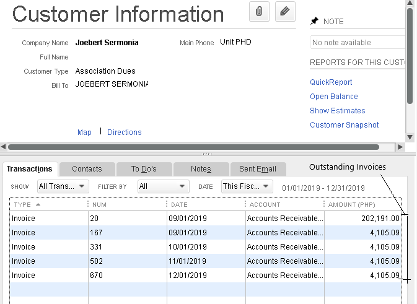Click the panel splitter dots handle
Image resolution: width=417 pixels, height=304 pixels.
[x=206, y=154]
